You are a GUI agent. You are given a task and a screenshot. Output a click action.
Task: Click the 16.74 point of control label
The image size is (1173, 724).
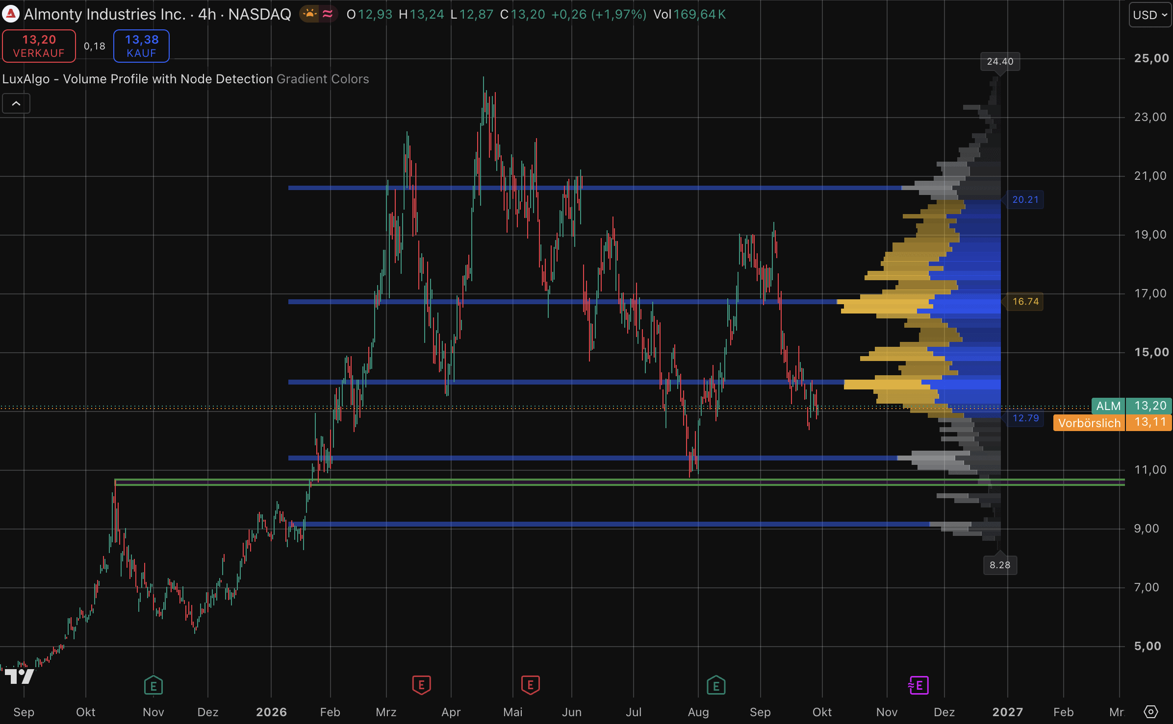click(1025, 301)
